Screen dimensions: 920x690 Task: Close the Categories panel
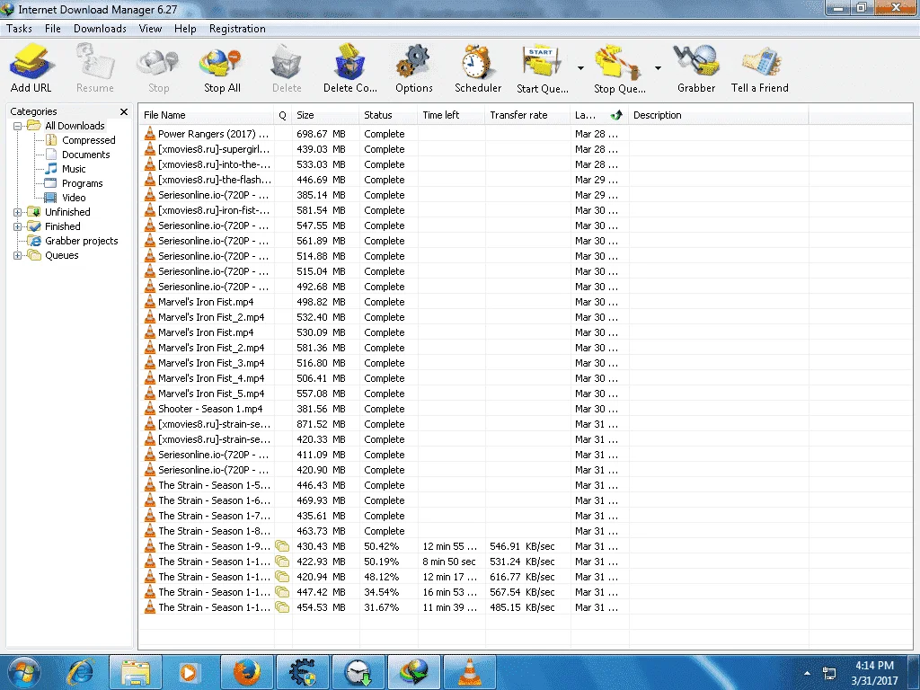point(124,111)
